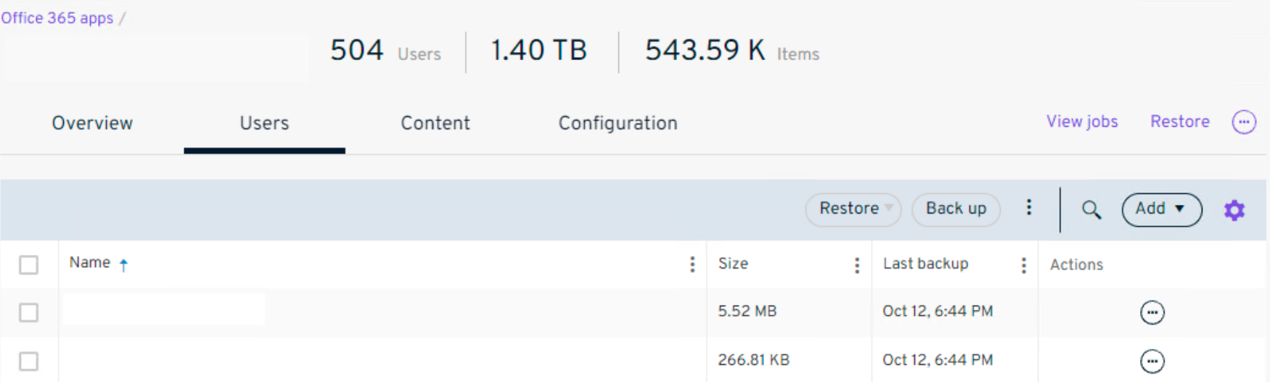Check the 5.52 MB user row
1275x386 pixels.
(29, 313)
